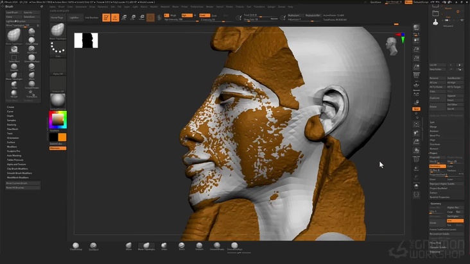Click Reset All Brushes button
The height and width of the screenshot is (264, 470).
pos(22,188)
